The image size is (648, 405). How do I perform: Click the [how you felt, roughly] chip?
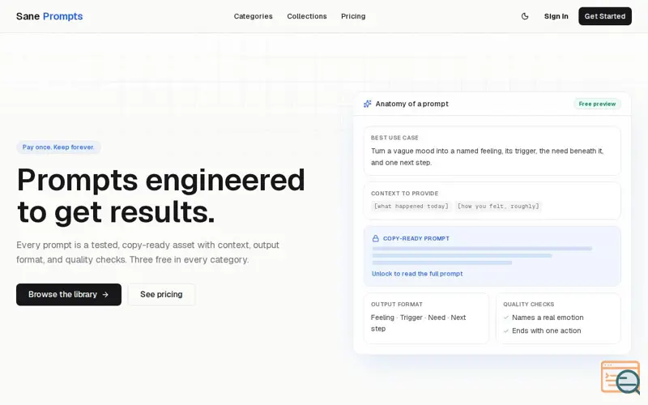(498, 206)
